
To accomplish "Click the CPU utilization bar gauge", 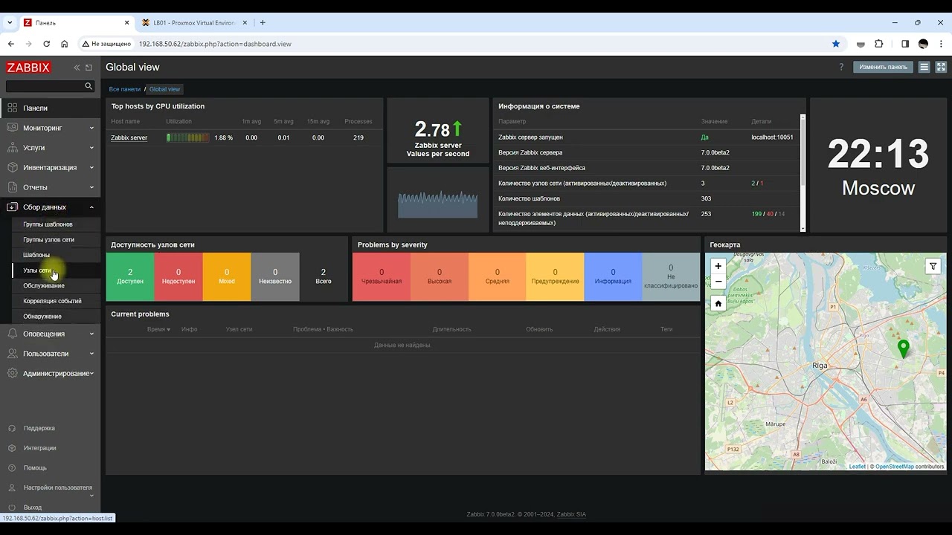I will tap(187, 137).
